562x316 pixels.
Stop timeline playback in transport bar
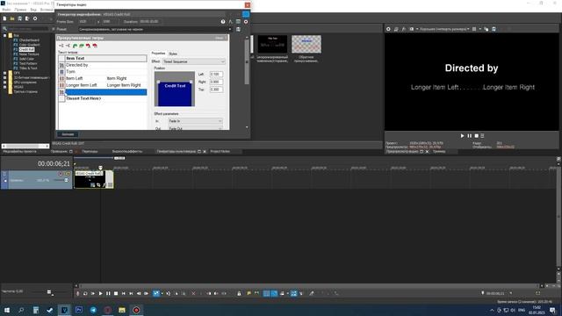(116, 293)
